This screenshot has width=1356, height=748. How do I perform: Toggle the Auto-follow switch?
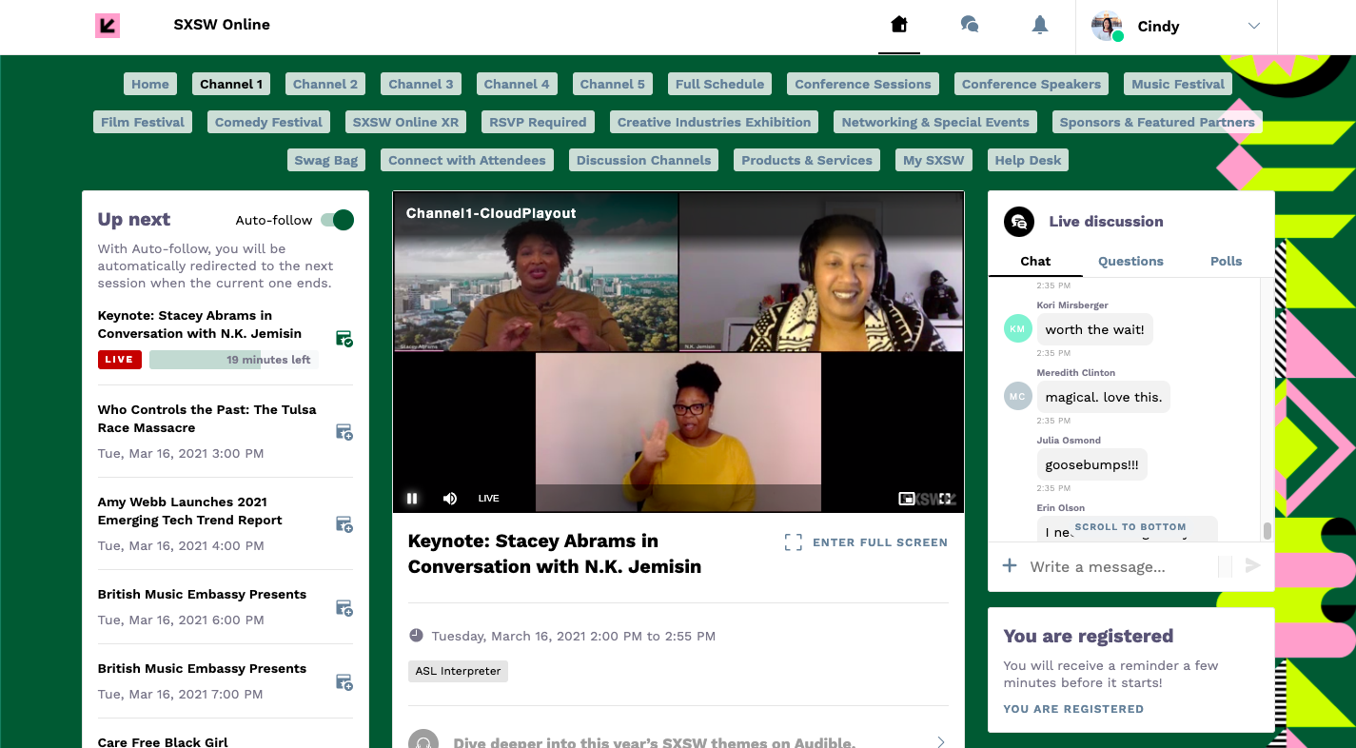pyautogui.click(x=337, y=220)
